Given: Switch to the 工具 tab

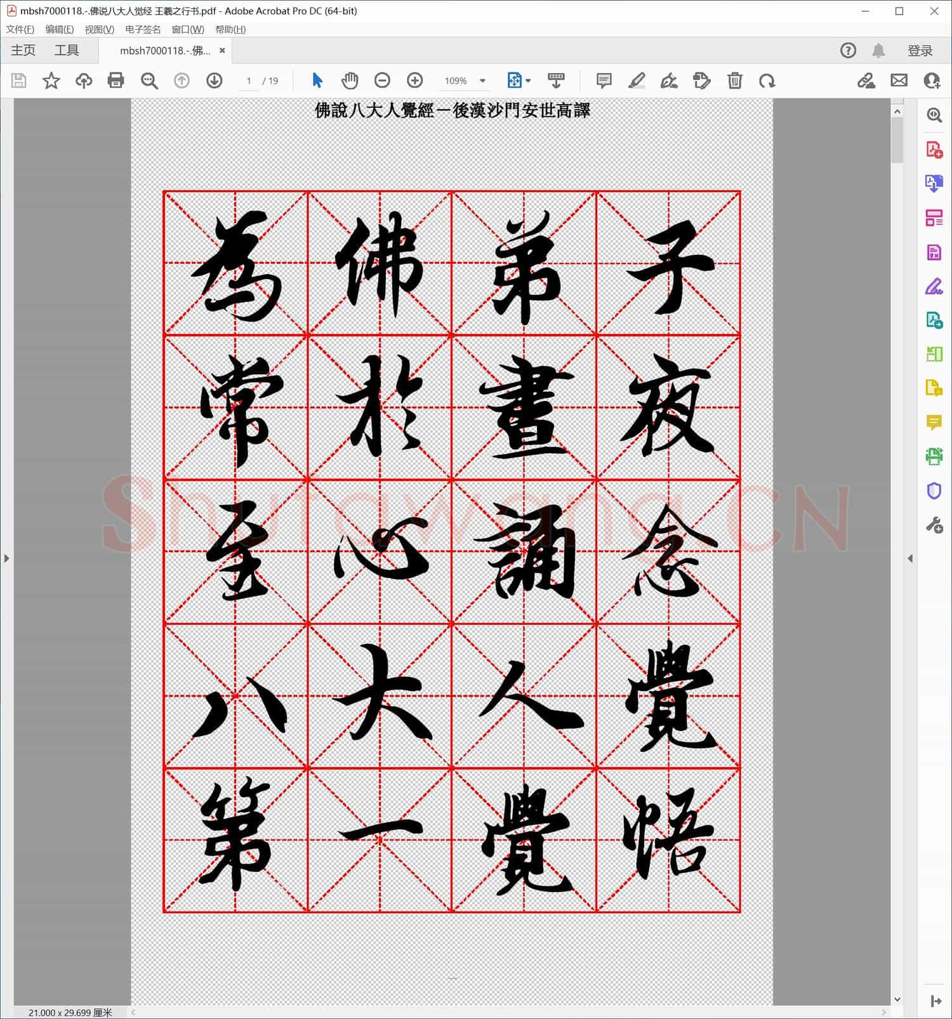Looking at the screenshot, I should tap(67, 50).
